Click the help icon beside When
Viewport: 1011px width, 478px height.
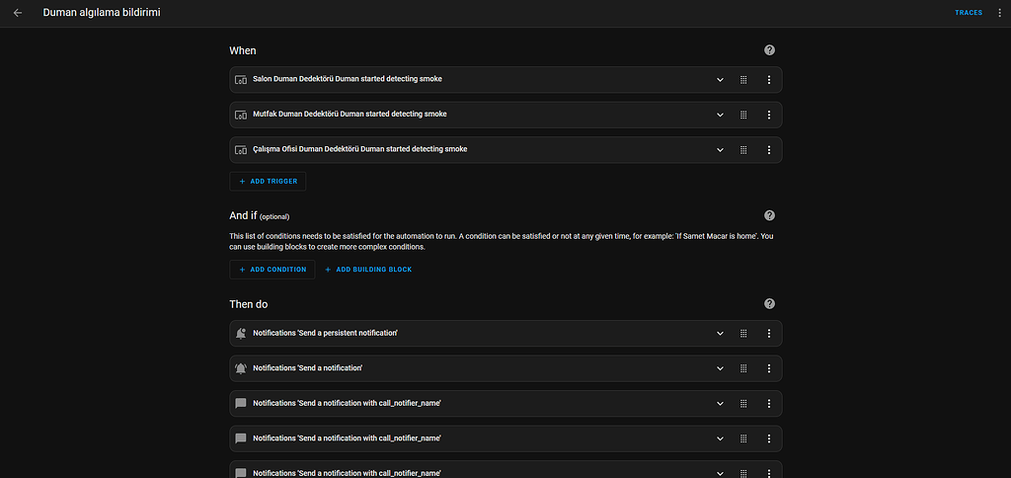pyautogui.click(x=769, y=50)
